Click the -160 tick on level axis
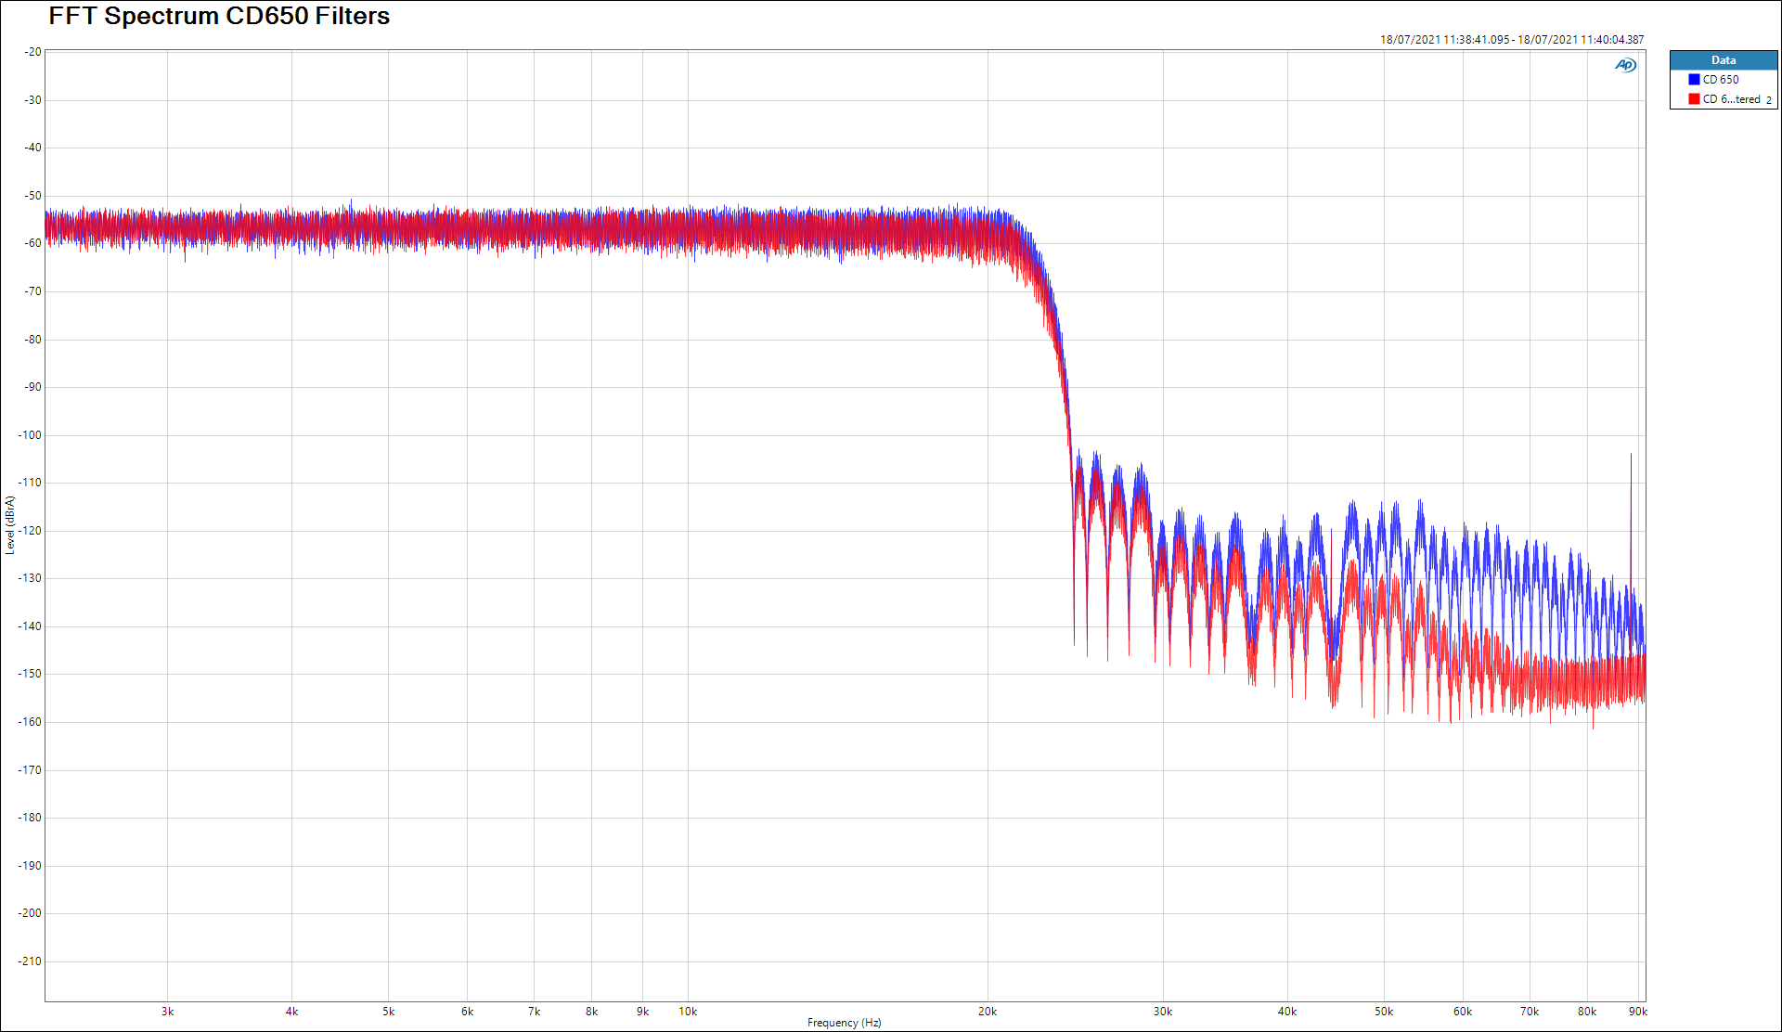 pos(31,722)
